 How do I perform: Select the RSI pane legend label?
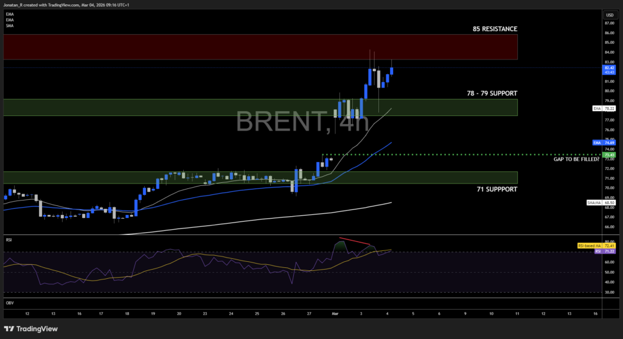pos(9,240)
